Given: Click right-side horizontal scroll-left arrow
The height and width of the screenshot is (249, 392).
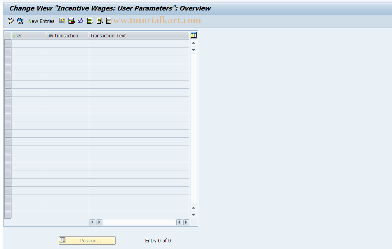Looking at the screenshot, I should coord(179,222).
